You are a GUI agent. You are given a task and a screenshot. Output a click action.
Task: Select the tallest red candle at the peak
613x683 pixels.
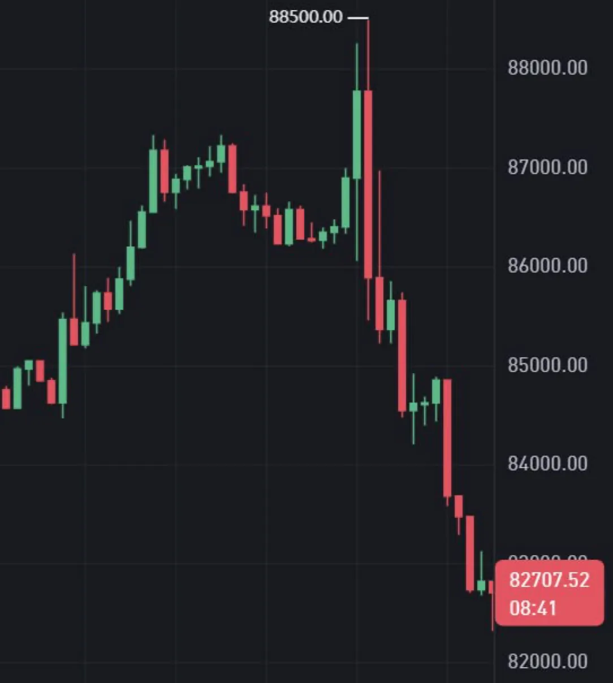coord(368,184)
